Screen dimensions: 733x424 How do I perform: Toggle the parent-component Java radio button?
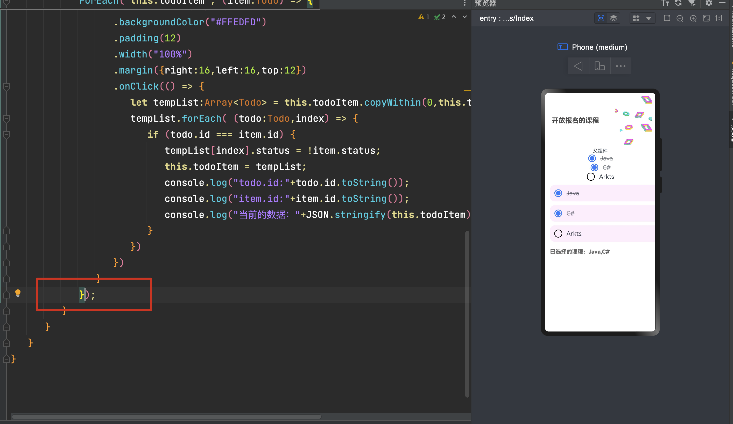coord(592,158)
